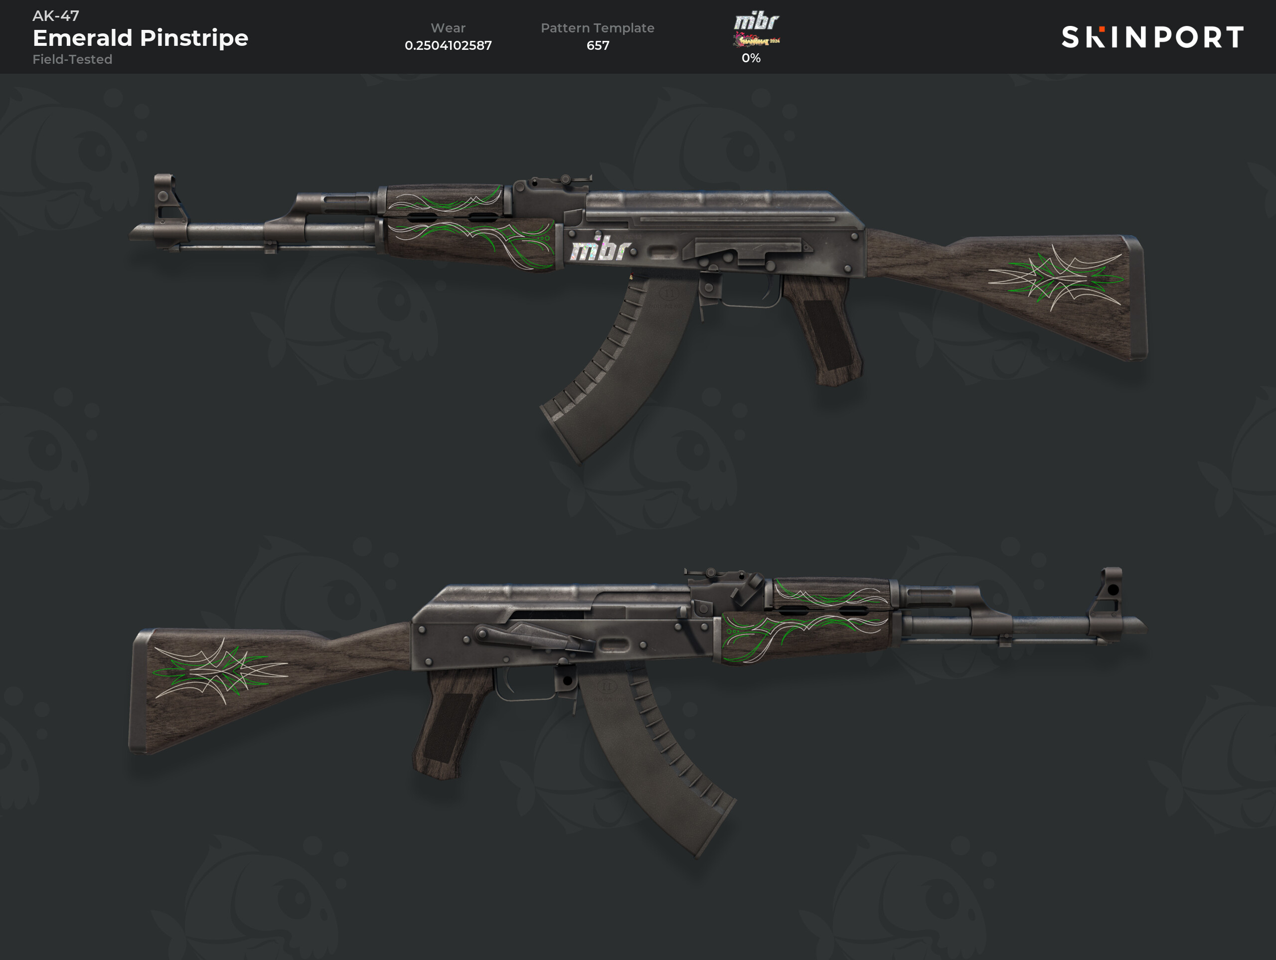Click the Field-Tested condition label
The height and width of the screenshot is (960, 1276).
click(72, 59)
